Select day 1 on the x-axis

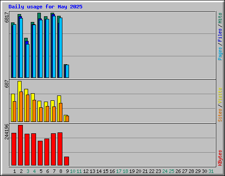coord(15,171)
